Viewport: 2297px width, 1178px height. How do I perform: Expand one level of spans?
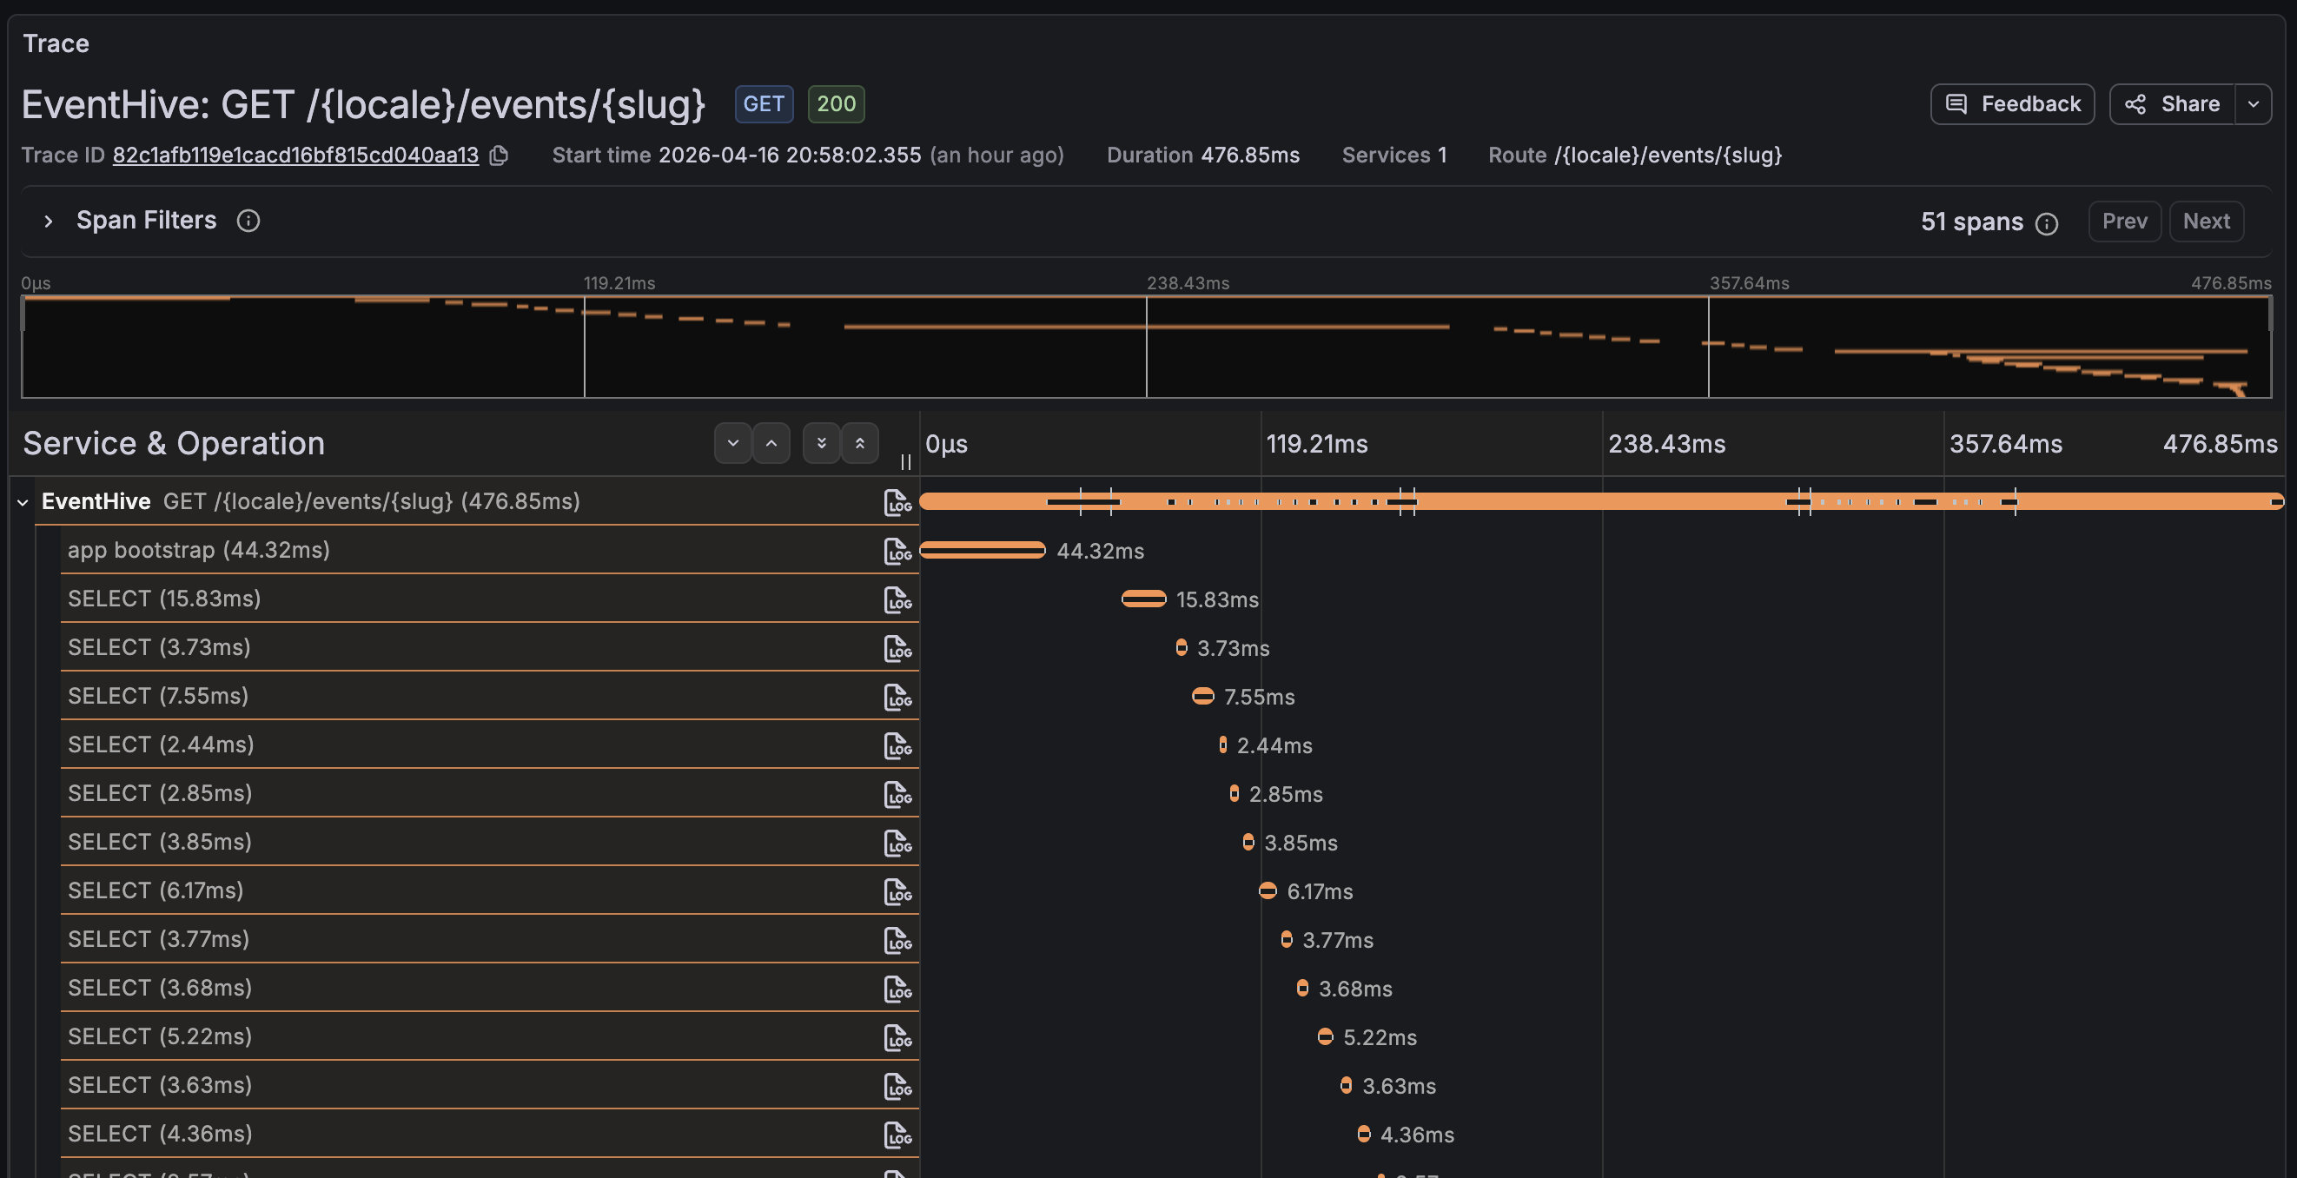point(733,443)
